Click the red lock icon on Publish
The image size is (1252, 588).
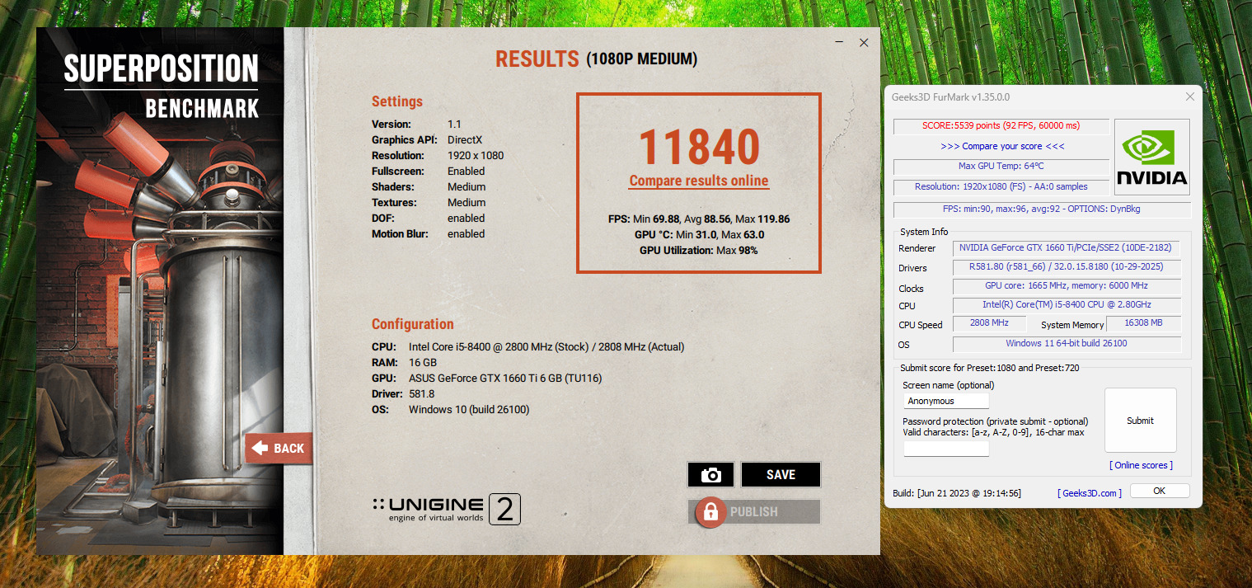(x=710, y=512)
